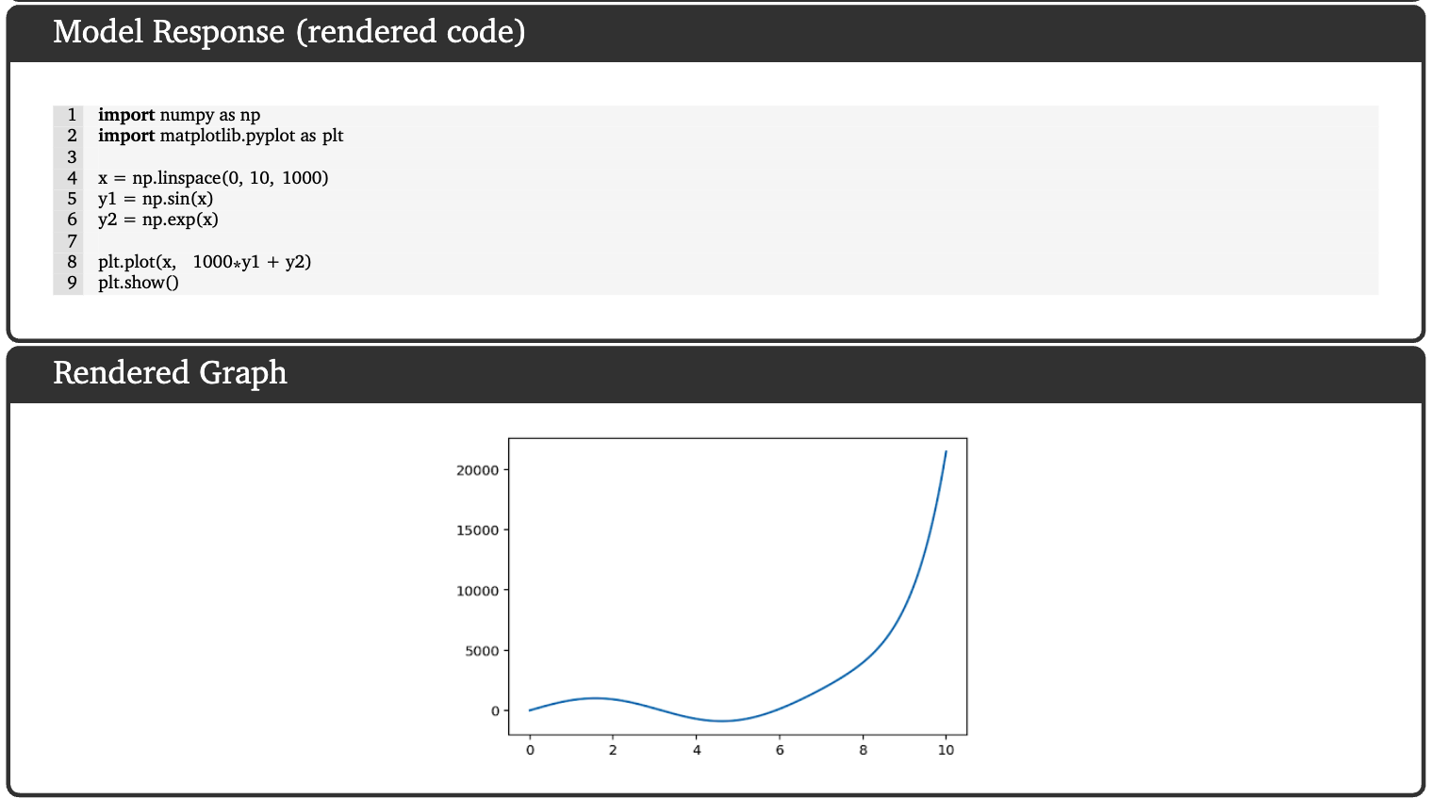Click line number 9 in gutter
1433x799 pixels.
pos(72,283)
